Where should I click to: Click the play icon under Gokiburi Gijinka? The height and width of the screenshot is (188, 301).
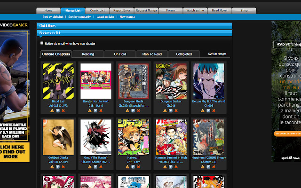coord(57,167)
